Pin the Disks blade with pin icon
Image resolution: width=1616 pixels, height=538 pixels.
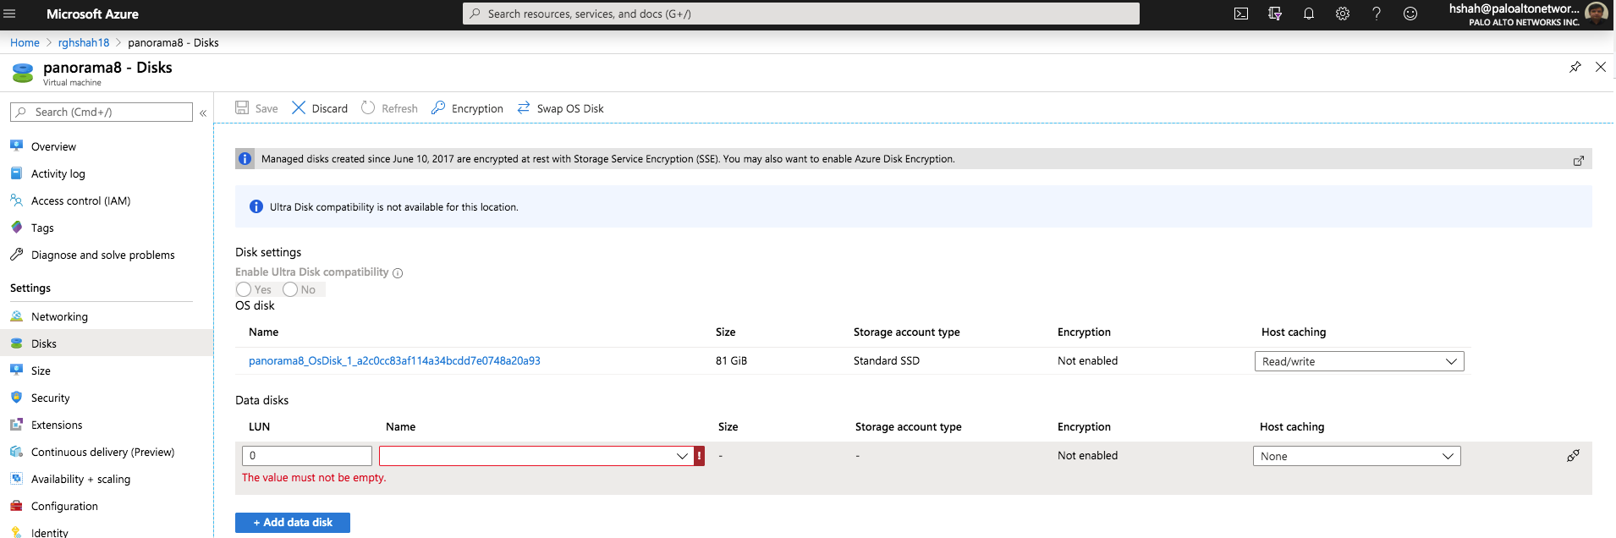click(1575, 67)
